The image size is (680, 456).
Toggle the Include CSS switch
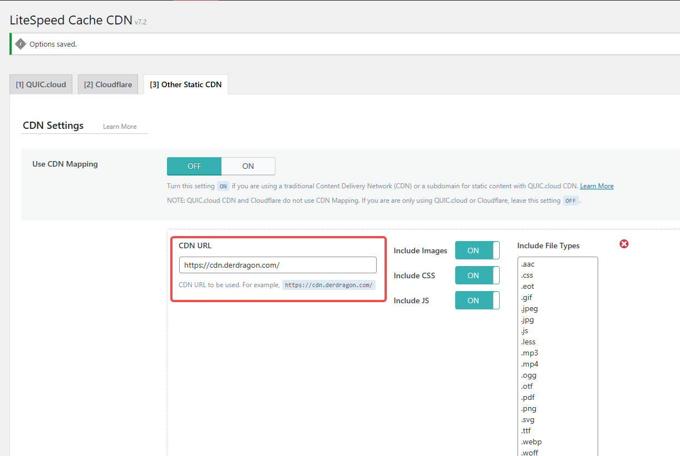tap(477, 275)
